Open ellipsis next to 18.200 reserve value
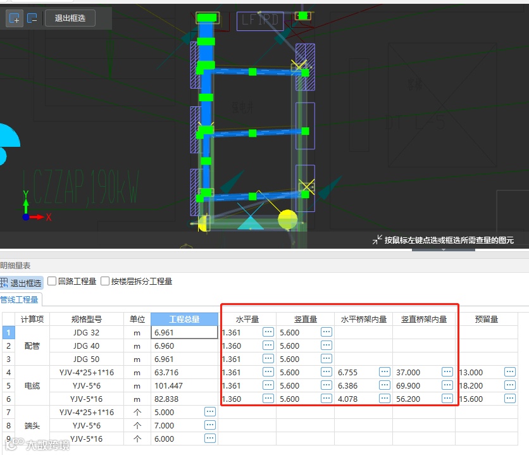Screen dimensions: 529x455 510,385
